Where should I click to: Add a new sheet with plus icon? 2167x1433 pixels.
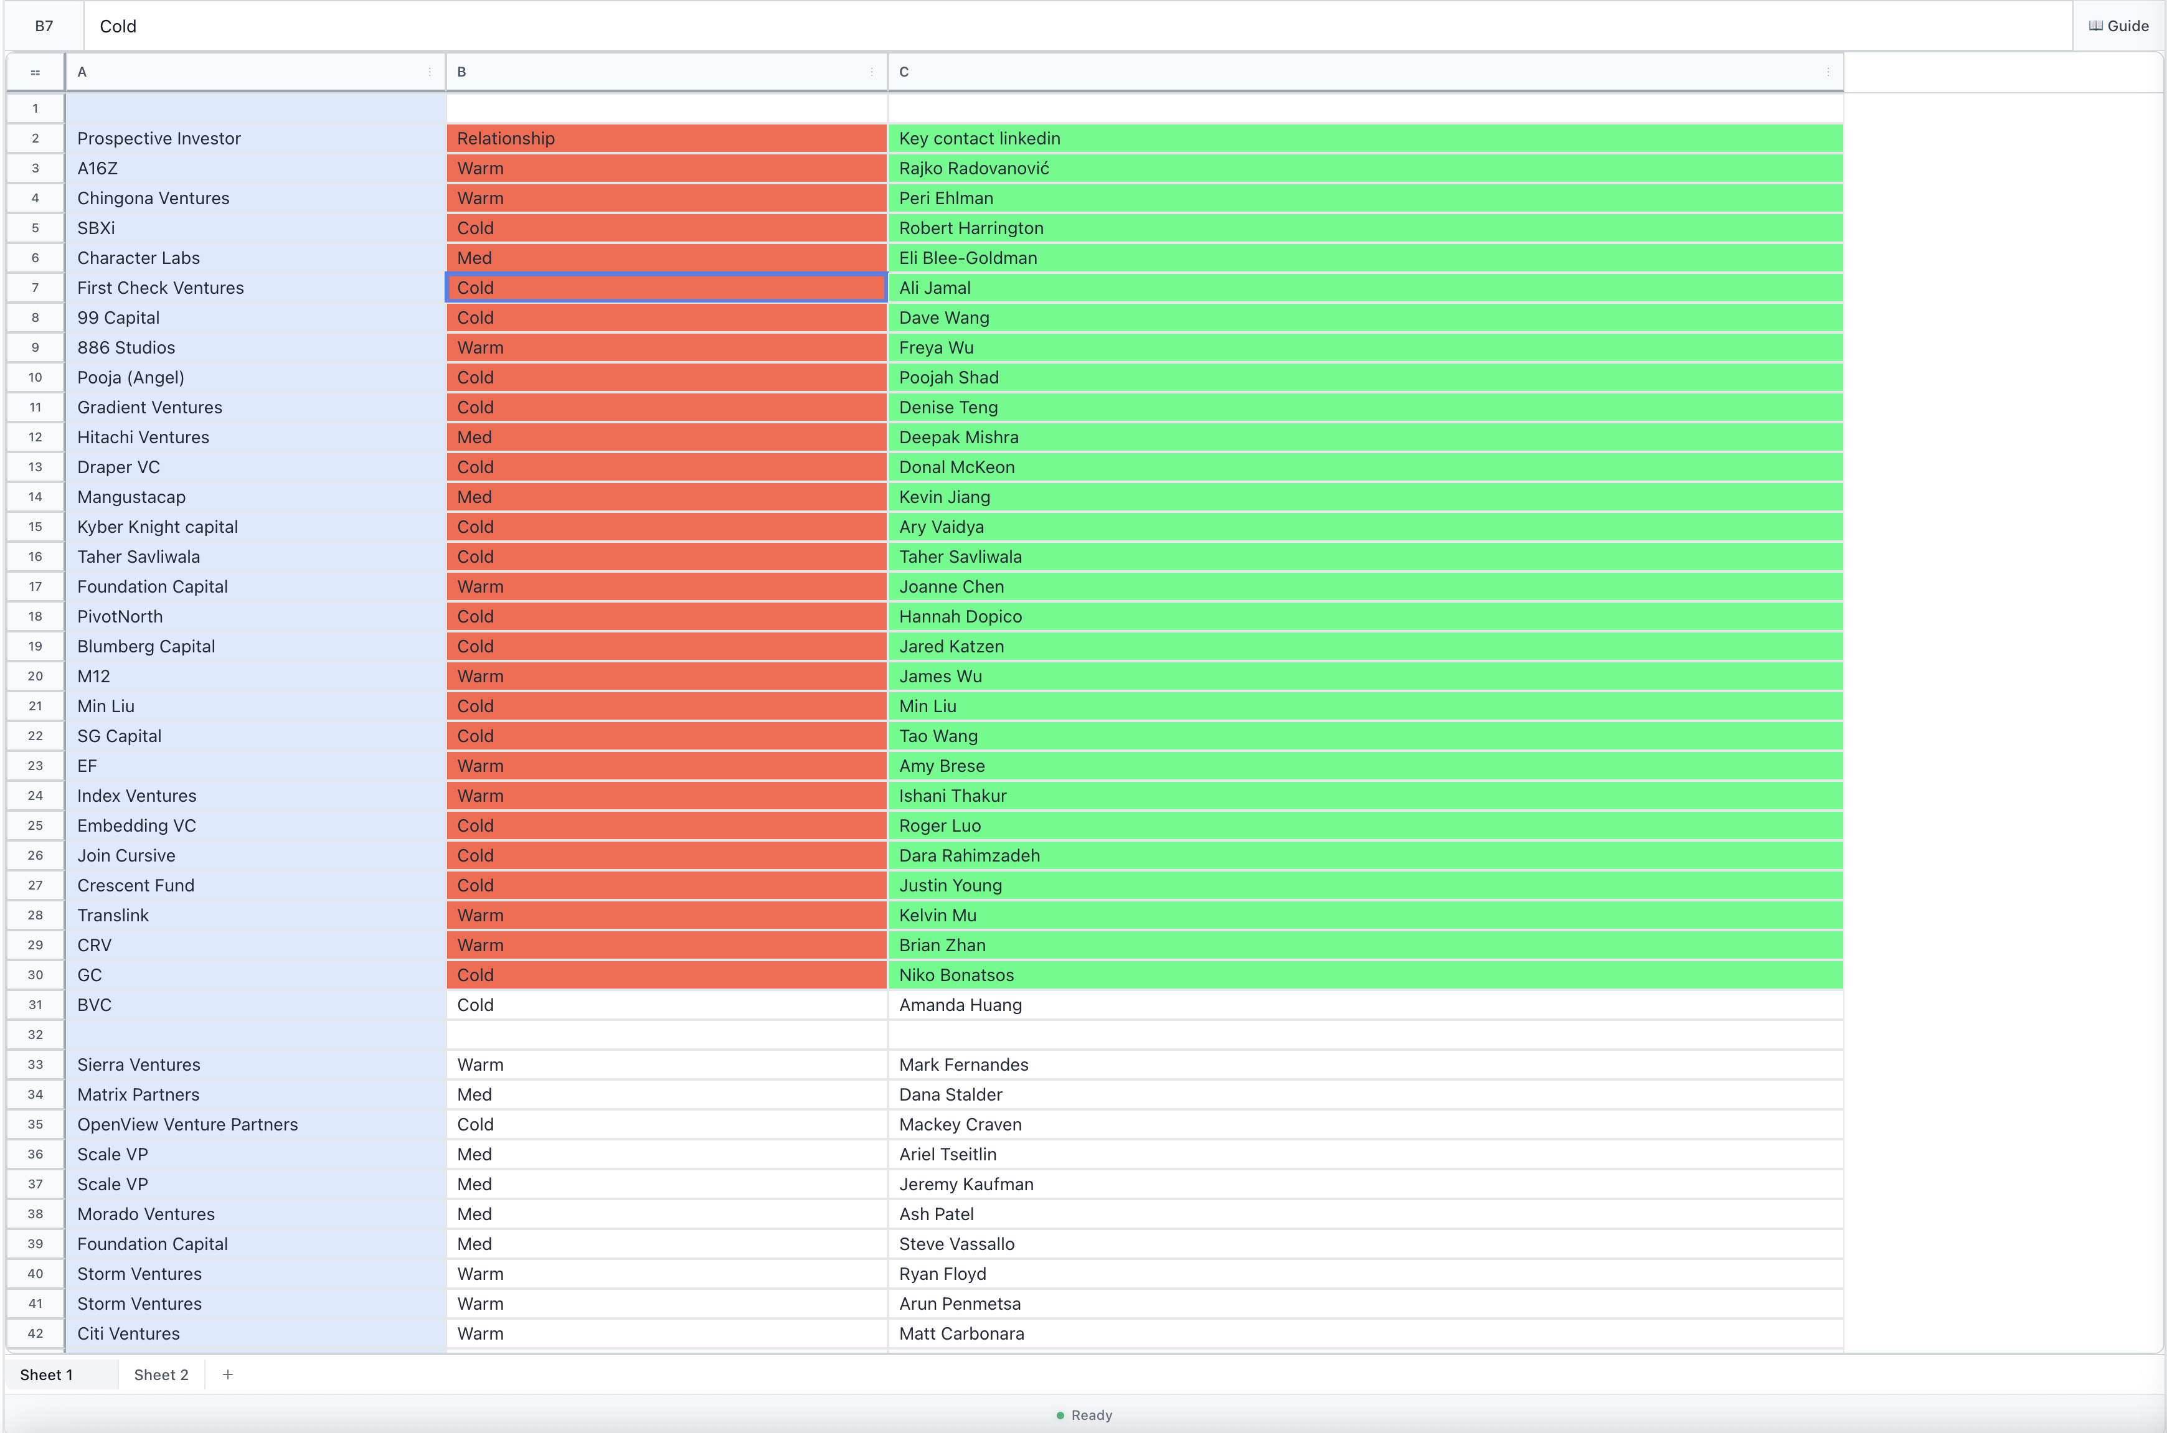point(227,1374)
